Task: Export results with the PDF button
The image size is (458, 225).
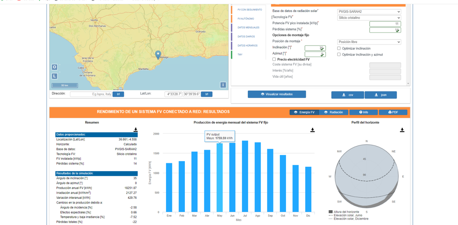Action: pyautogui.click(x=393, y=112)
